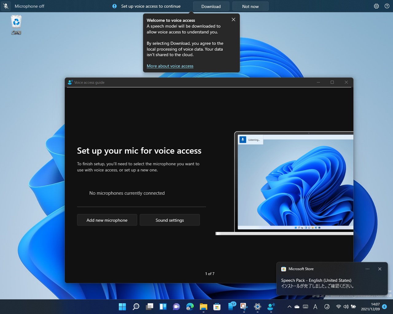Open More about voice access link

pos(170,66)
